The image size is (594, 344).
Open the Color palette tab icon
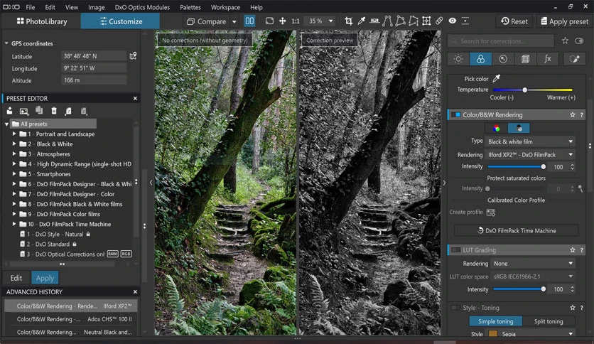click(480, 59)
